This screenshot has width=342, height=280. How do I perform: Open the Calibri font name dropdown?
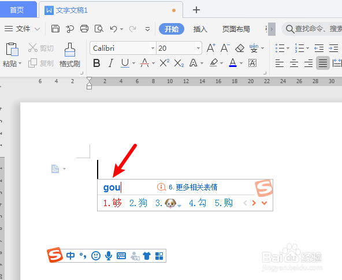(x=153, y=48)
